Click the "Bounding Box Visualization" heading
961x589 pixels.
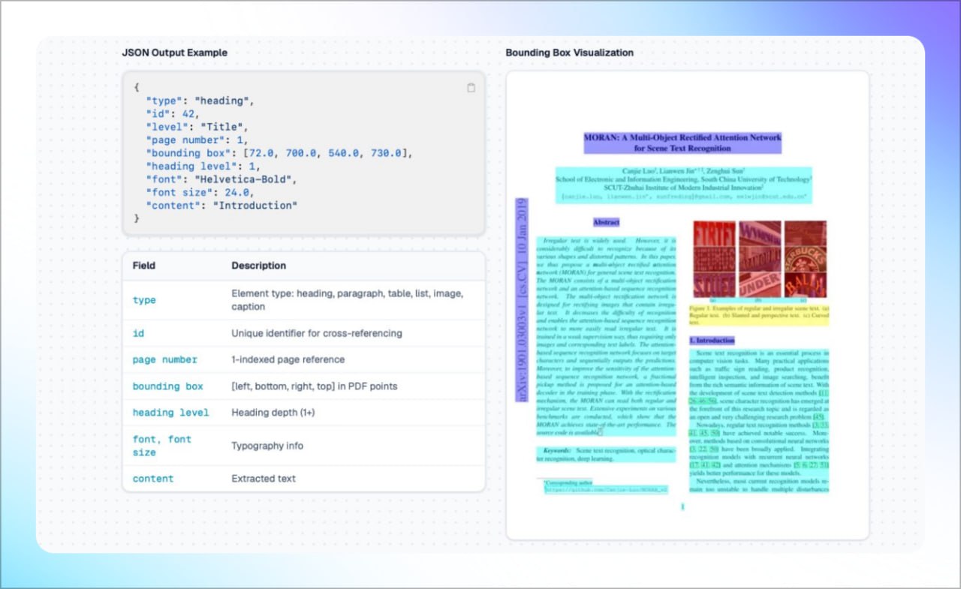[x=569, y=53]
